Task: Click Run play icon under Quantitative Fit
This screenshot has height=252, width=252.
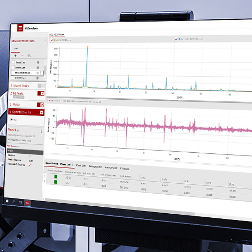Action: (11, 119)
